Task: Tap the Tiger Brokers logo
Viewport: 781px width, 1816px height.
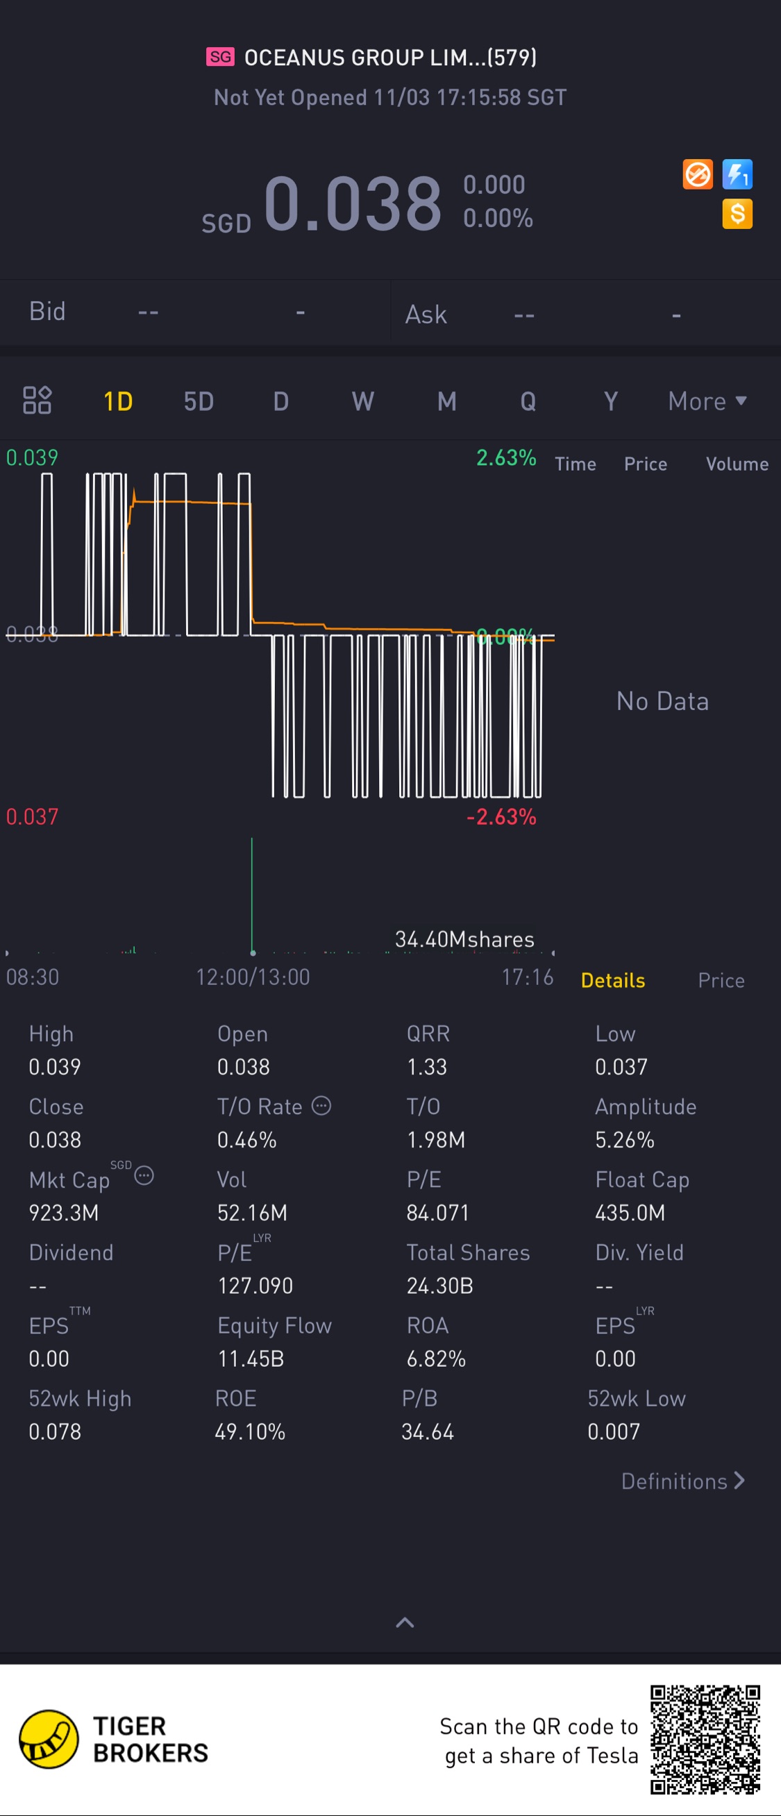Action: (x=49, y=1739)
